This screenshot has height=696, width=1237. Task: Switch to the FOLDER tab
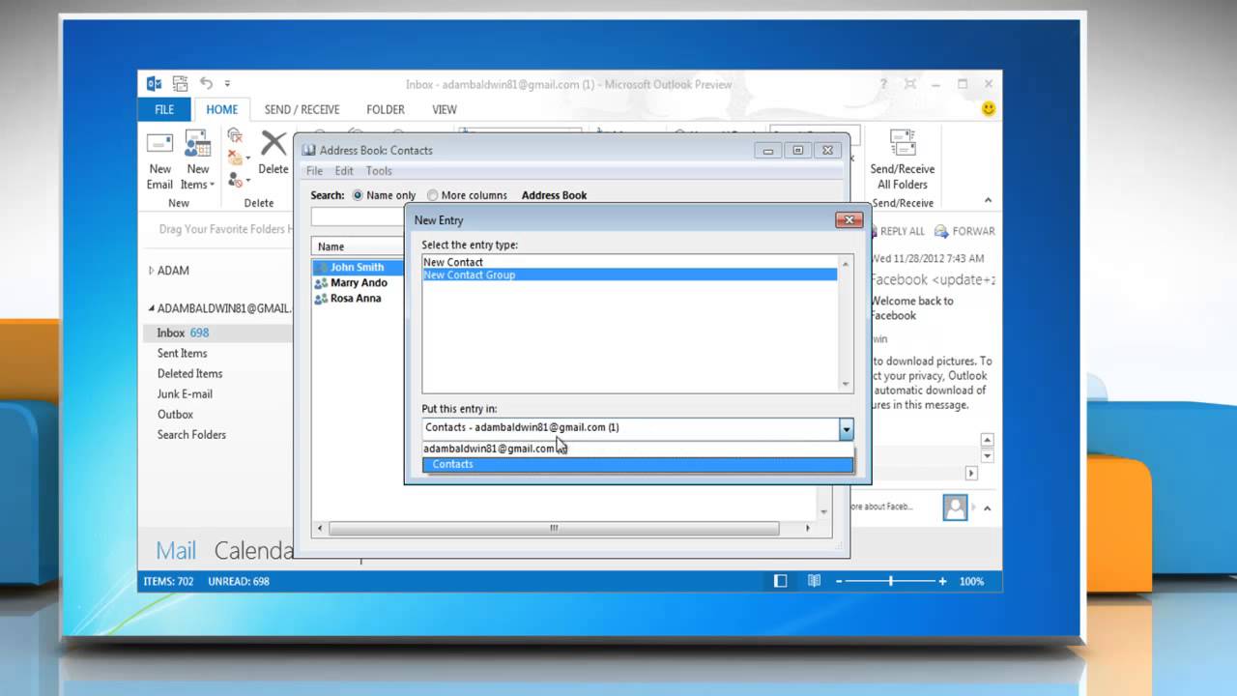[385, 109]
